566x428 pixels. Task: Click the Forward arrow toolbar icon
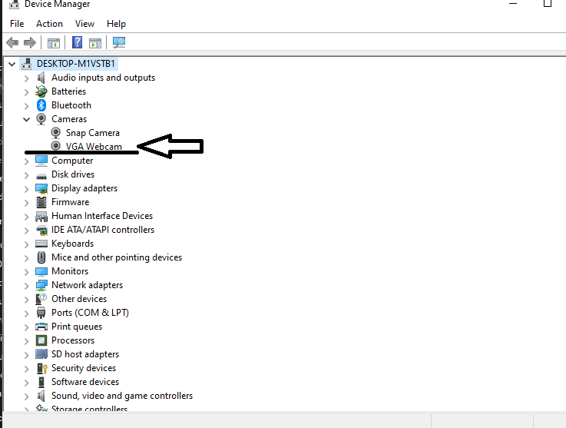click(x=30, y=42)
